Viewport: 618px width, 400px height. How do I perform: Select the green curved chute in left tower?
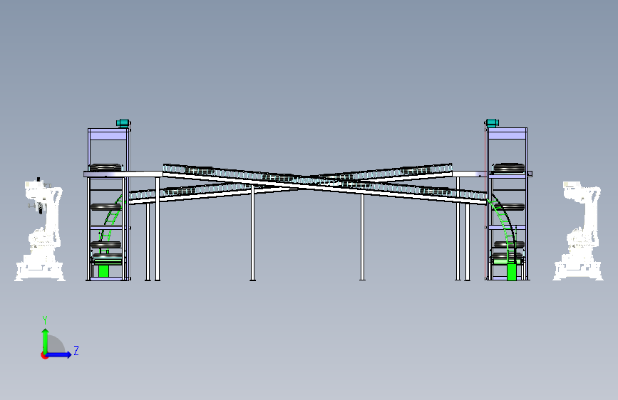(x=112, y=218)
